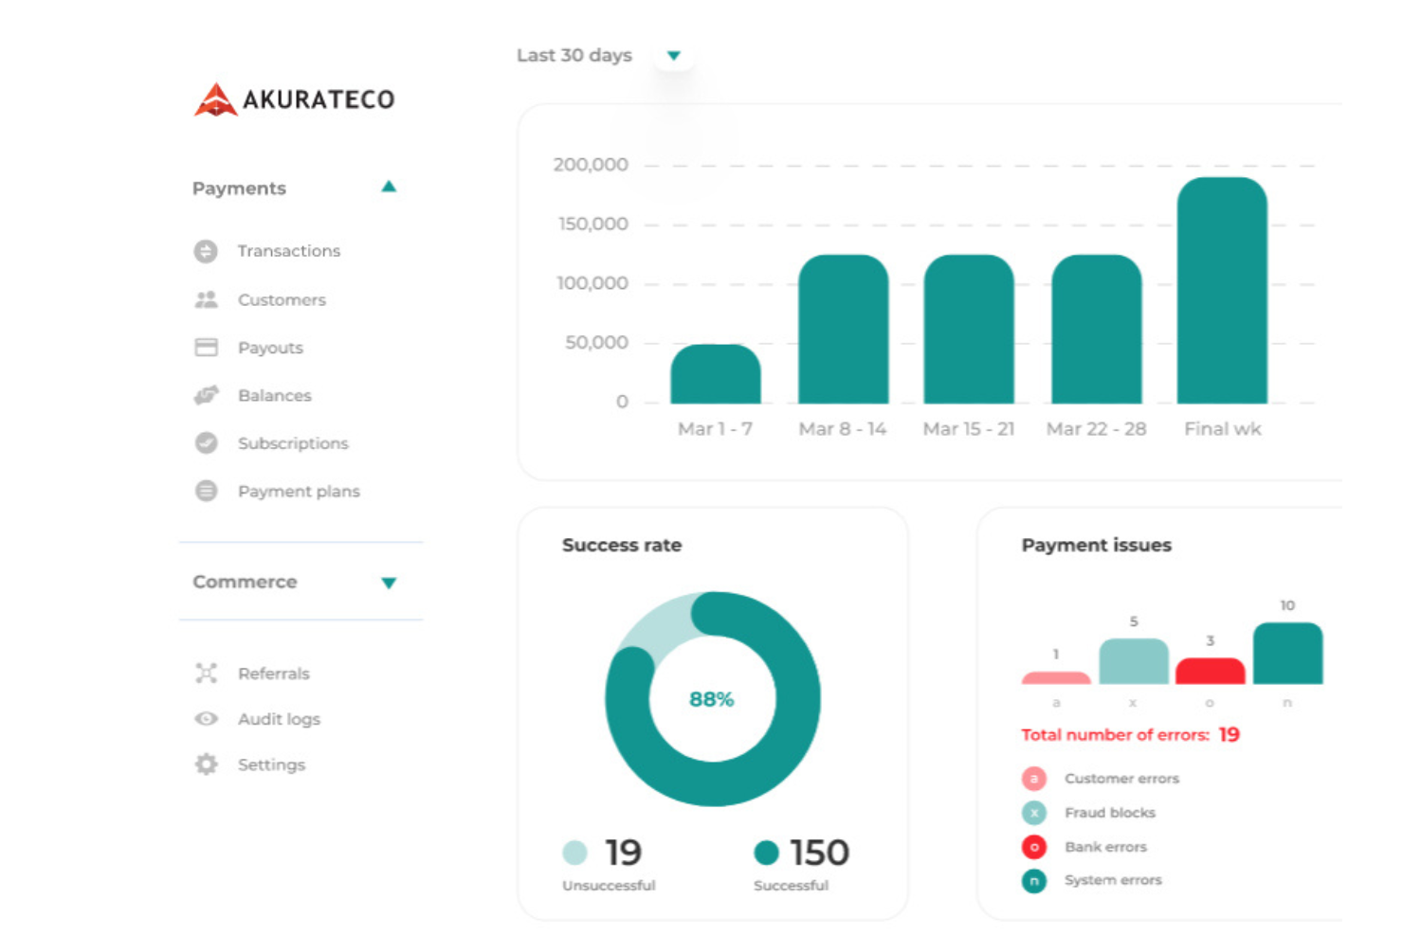Click the fraud blocks bar labeled 5
This screenshot has height=935, width=1403.
pyautogui.click(x=1134, y=661)
